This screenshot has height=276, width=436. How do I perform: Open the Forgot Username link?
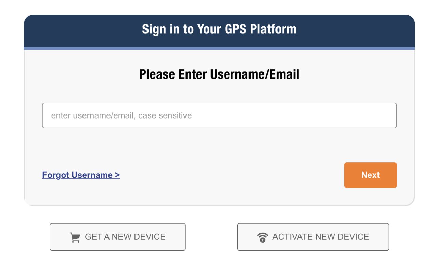[81, 175]
